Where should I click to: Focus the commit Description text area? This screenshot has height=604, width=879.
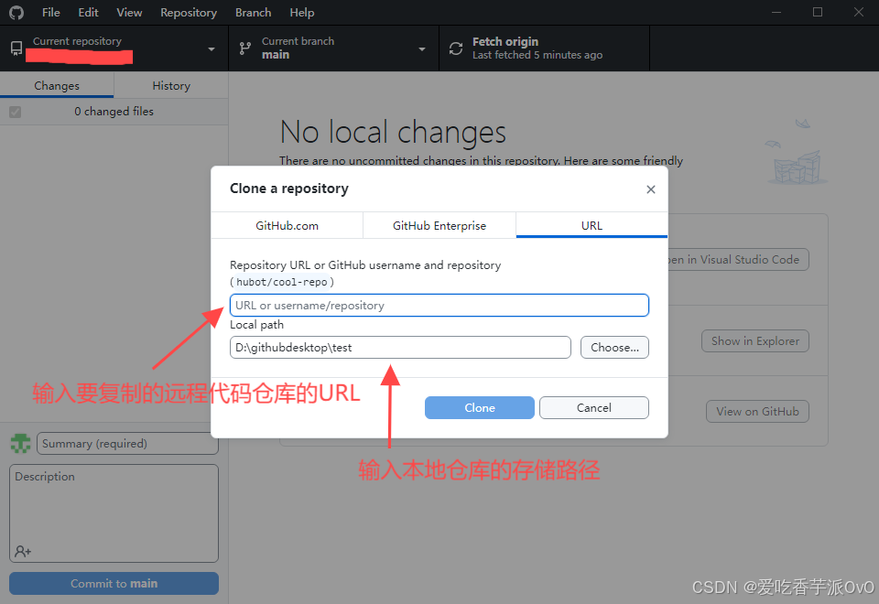pos(114,513)
